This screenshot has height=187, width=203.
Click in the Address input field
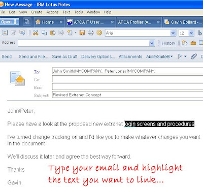[x=84, y=43]
